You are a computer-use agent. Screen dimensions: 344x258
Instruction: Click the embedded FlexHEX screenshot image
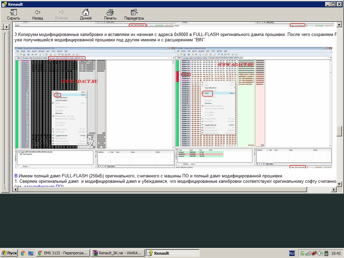tap(173, 108)
